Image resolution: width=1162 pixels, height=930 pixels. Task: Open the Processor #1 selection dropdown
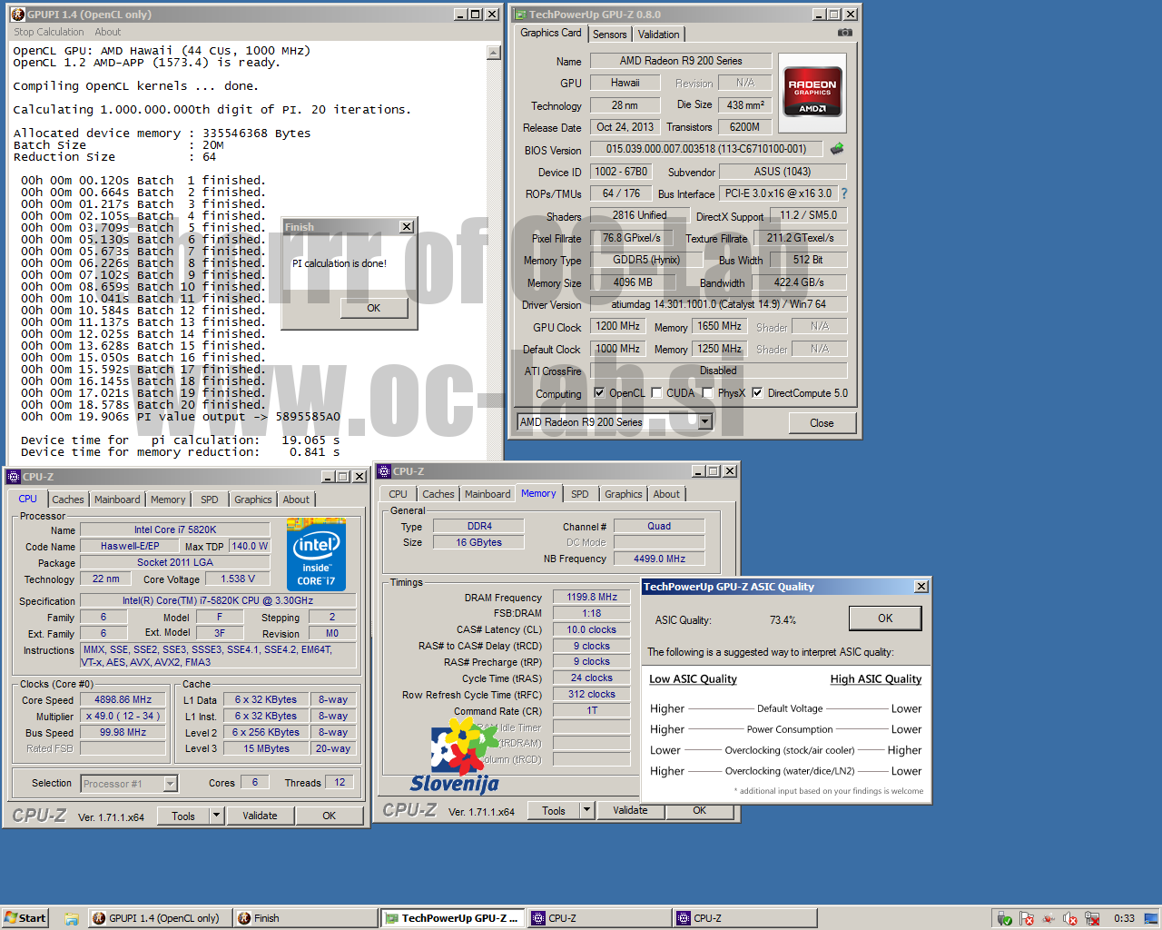pyautogui.click(x=170, y=784)
